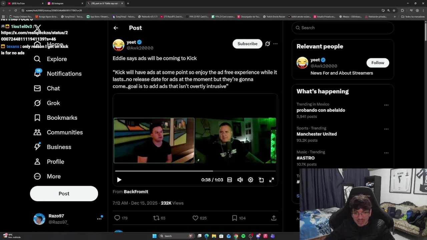Seek on the video progress bar

click(195, 171)
